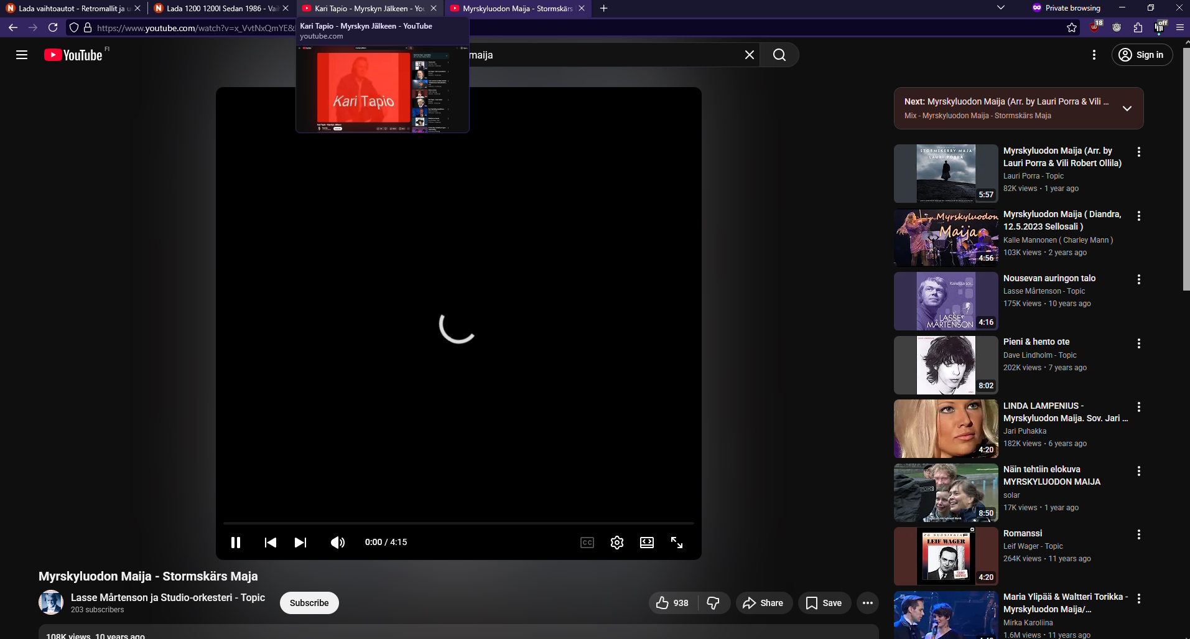Clear the YouTube search field text
This screenshot has width=1190, height=639.
point(750,55)
